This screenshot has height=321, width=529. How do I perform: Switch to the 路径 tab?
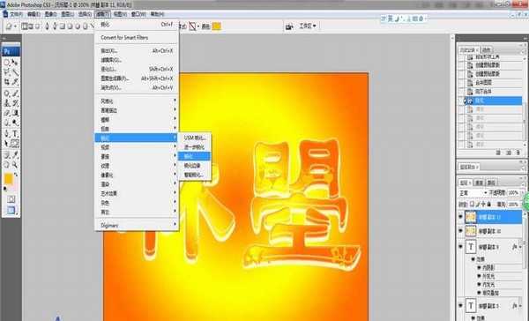(491, 183)
